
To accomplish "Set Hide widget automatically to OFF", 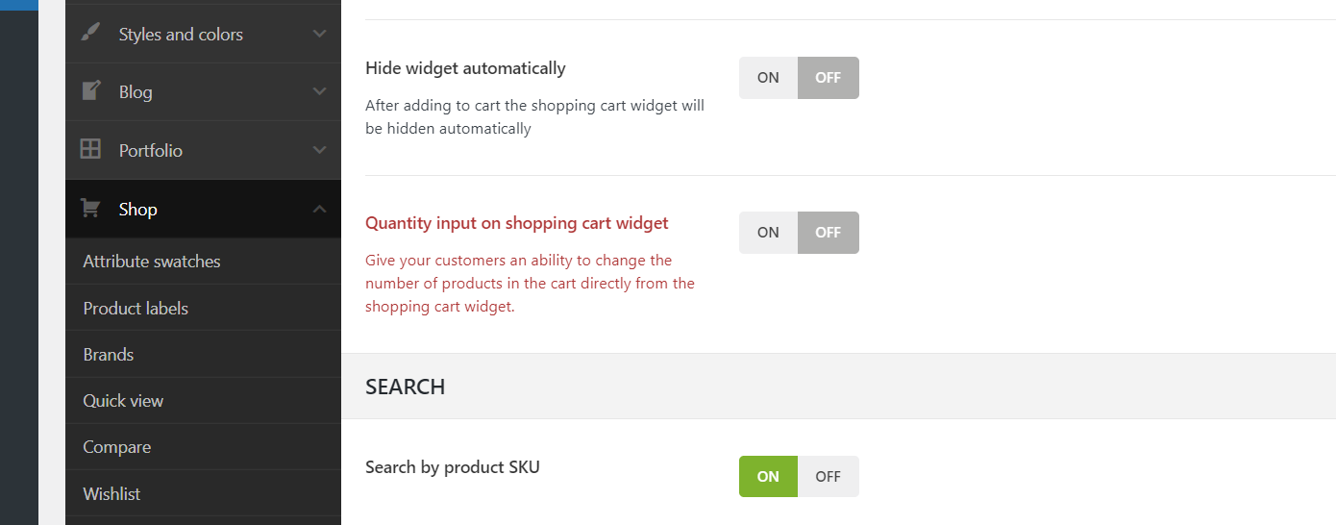I will tap(828, 78).
